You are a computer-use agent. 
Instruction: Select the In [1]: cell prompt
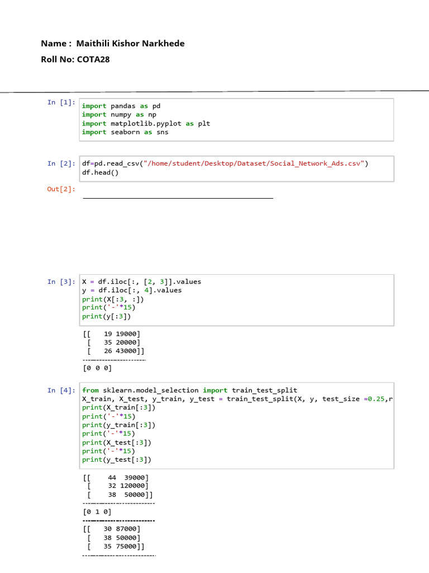pos(61,102)
